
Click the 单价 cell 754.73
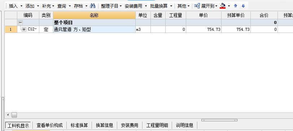[x=204, y=29]
